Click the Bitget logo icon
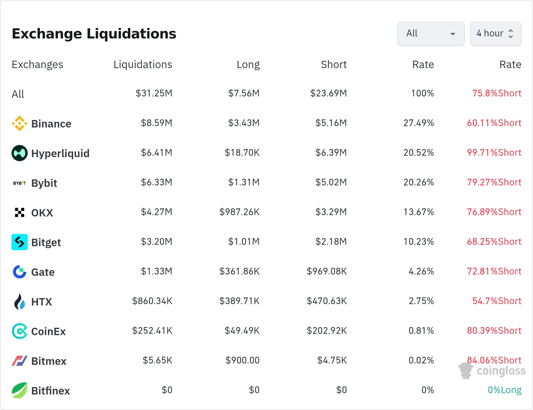 pyautogui.click(x=20, y=242)
